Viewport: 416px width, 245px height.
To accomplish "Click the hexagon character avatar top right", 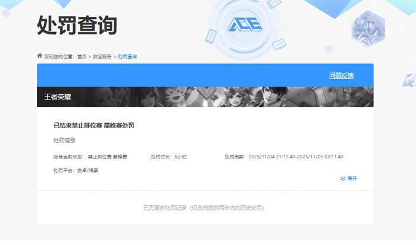I will coord(368,28).
